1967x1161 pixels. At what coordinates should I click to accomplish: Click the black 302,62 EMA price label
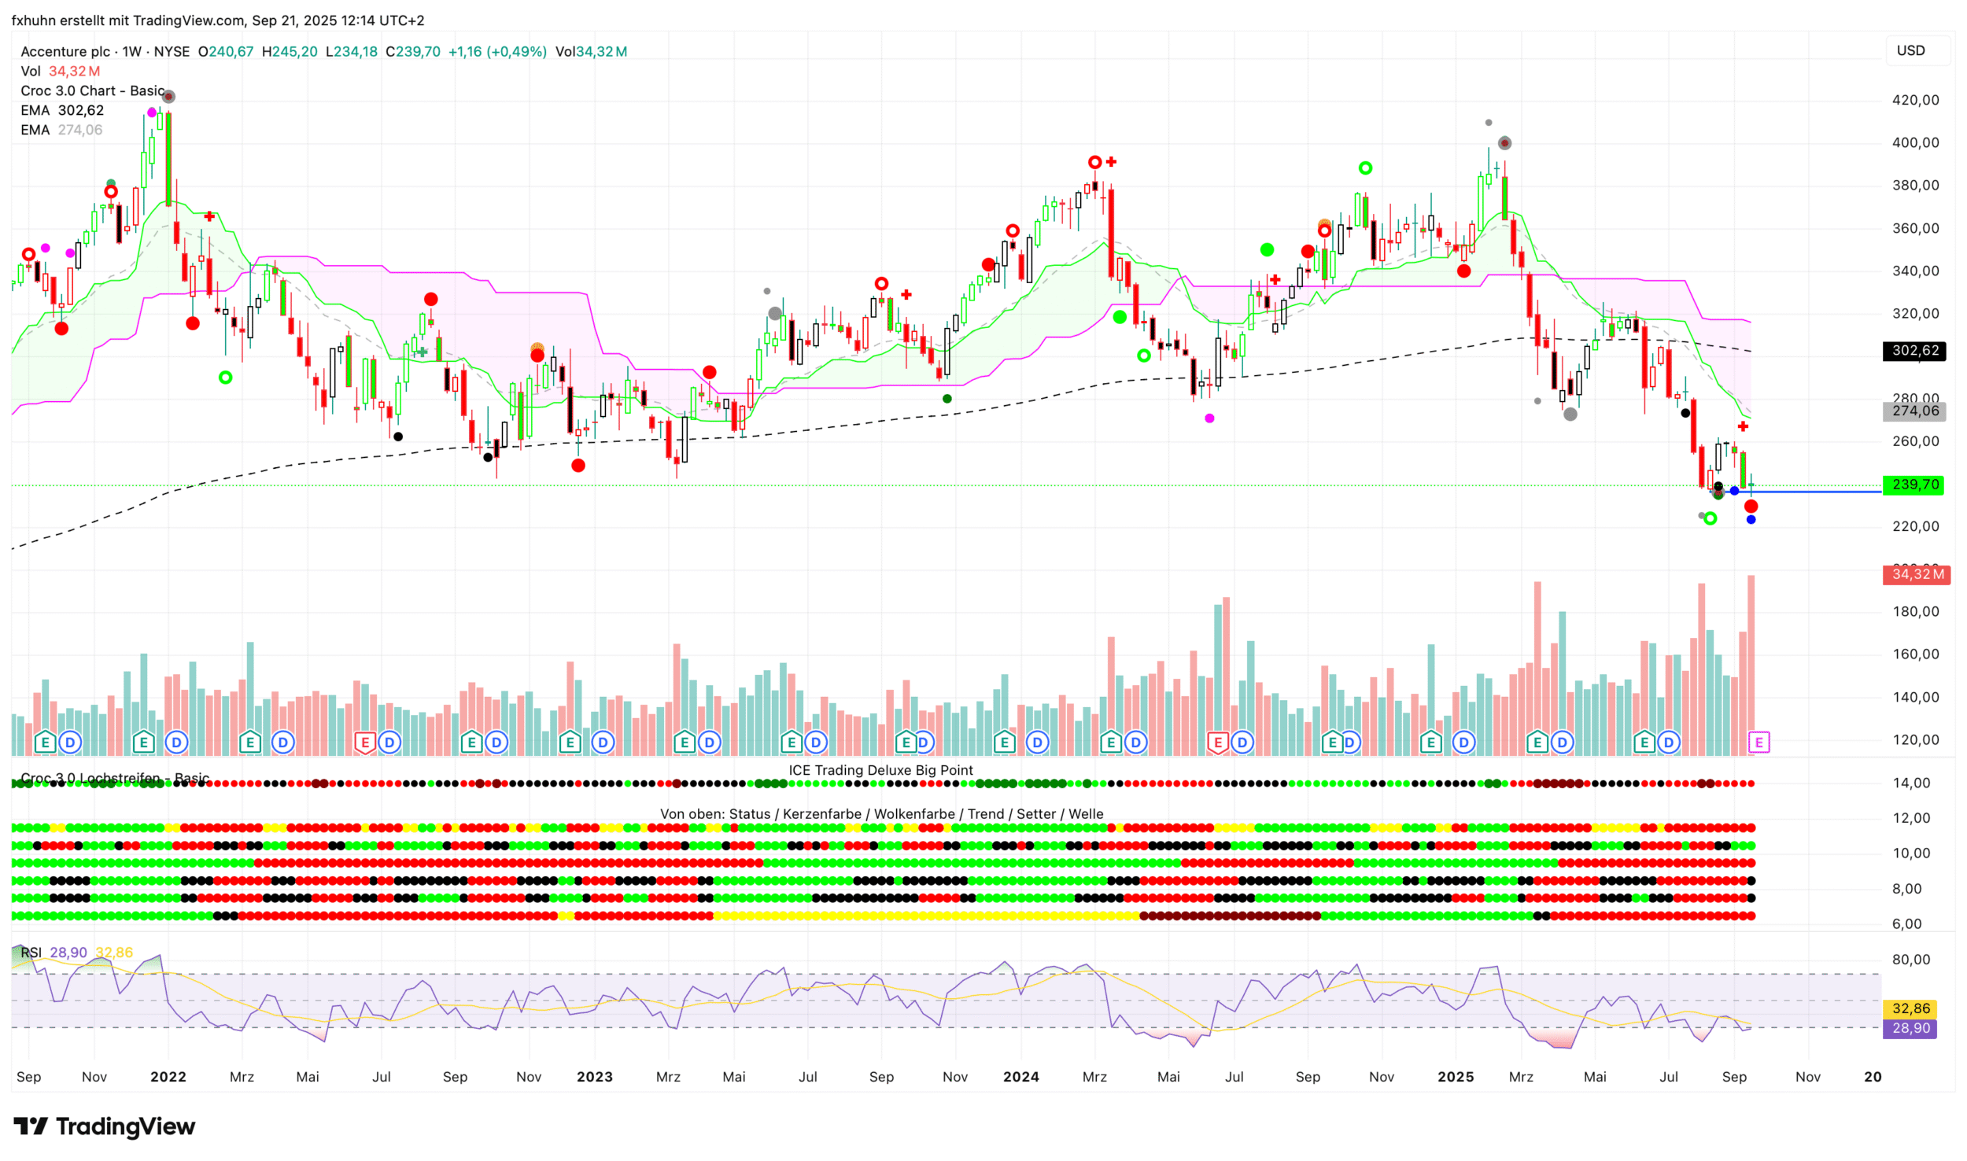click(x=1913, y=351)
